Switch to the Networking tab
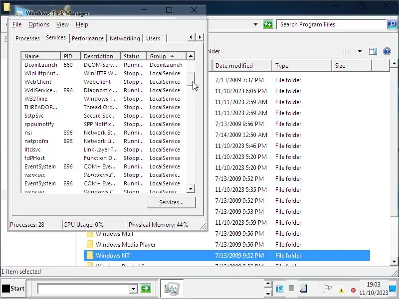This screenshot has width=399, height=299. coord(125,38)
